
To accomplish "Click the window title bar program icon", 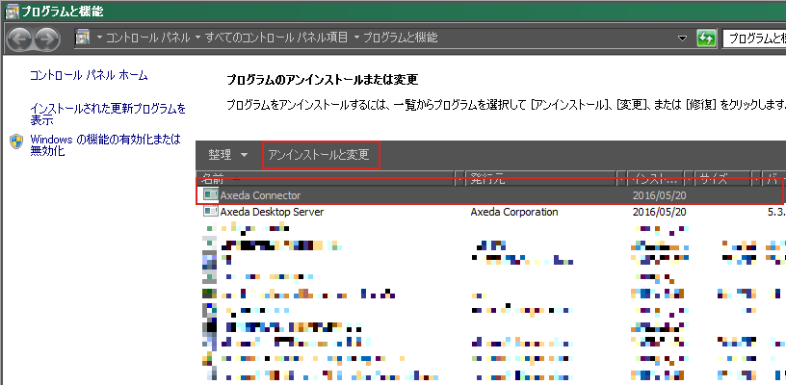I will [x=11, y=11].
